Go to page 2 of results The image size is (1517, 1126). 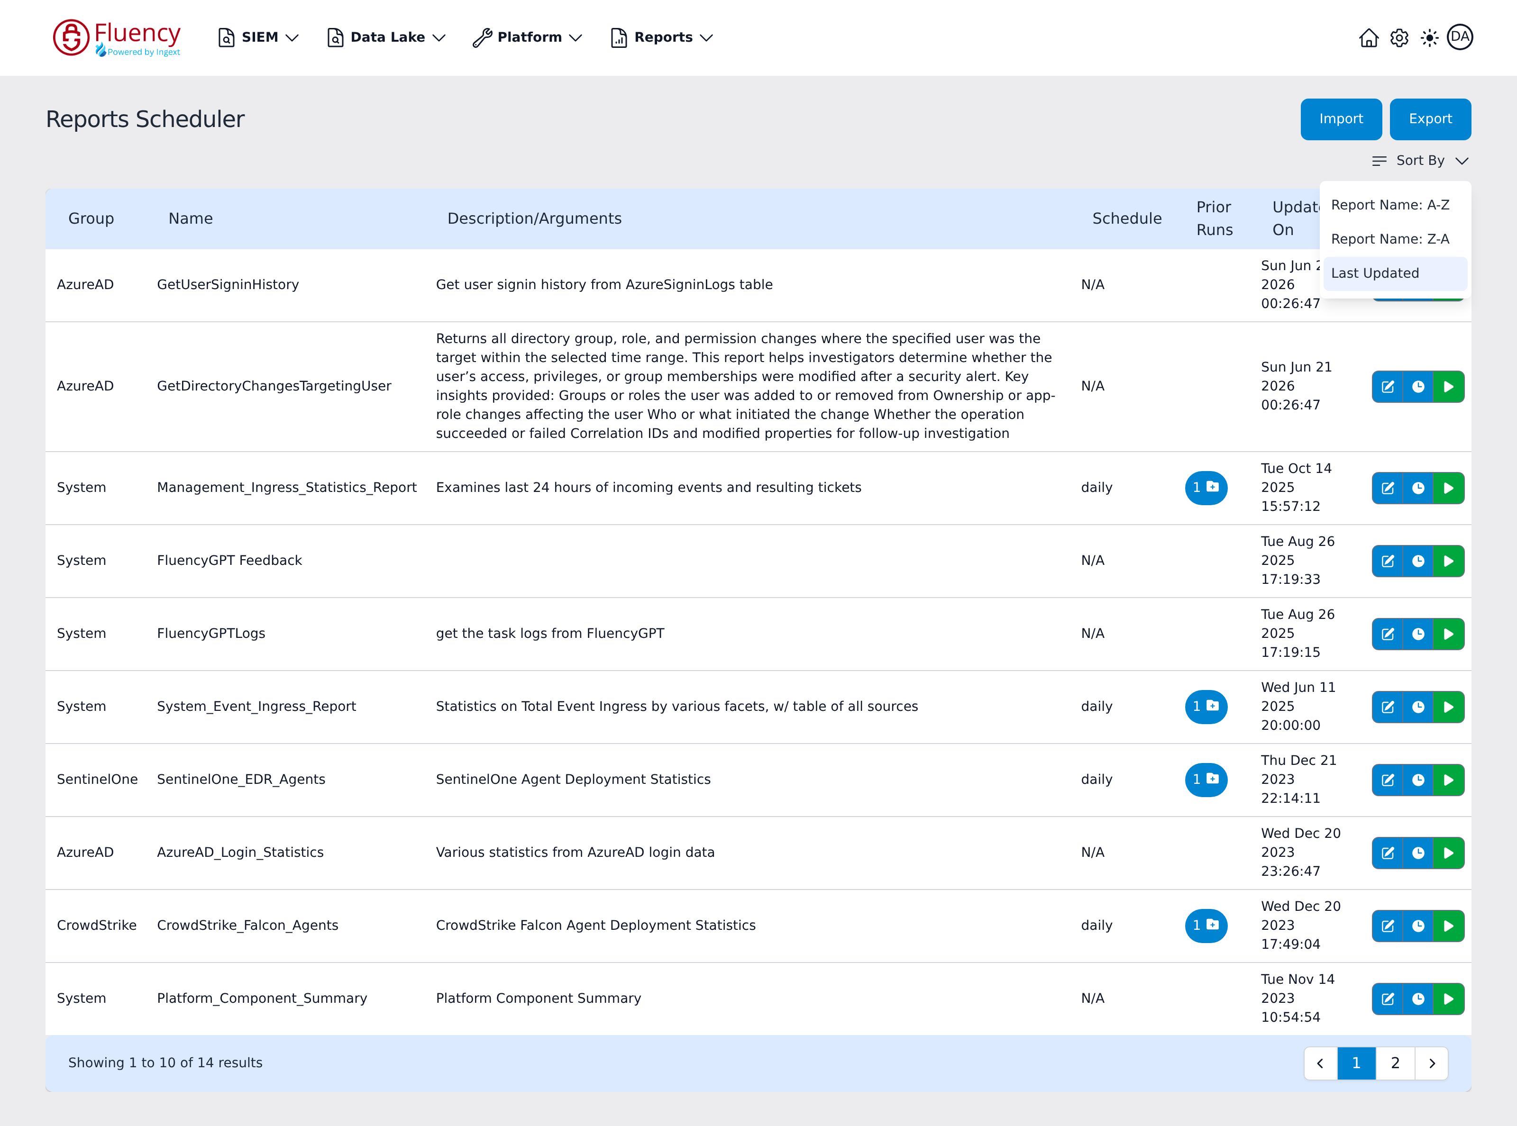tap(1395, 1062)
